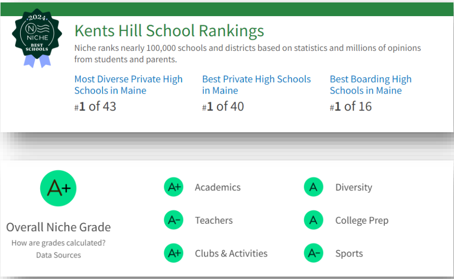Open 'How are grades calculated?' link

[58, 243]
